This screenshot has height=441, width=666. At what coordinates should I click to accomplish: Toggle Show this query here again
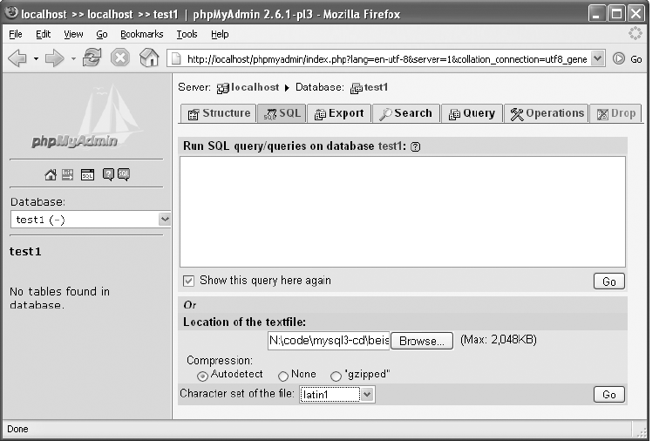click(188, 281)
